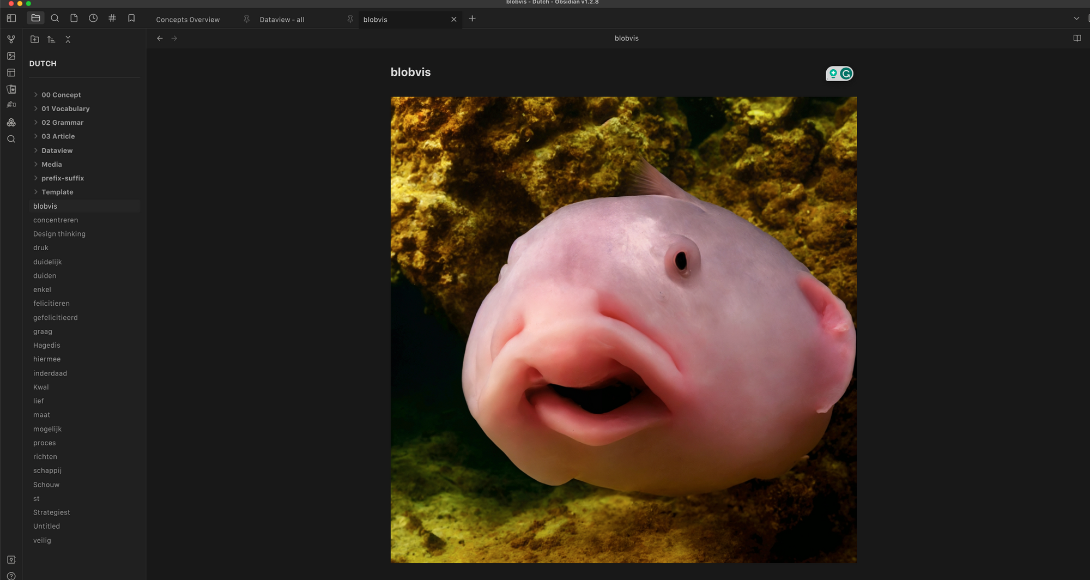1090x580 pixels.
Task: Expand the prefix-suffix folder
Action: tap(63, 178)
